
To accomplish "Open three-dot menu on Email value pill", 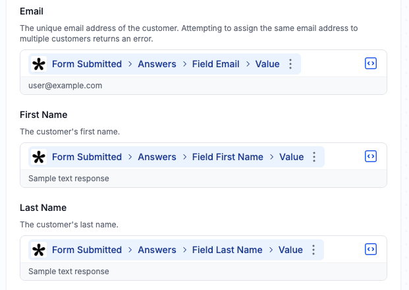I will pyautogui.click(x=290, y=64).
